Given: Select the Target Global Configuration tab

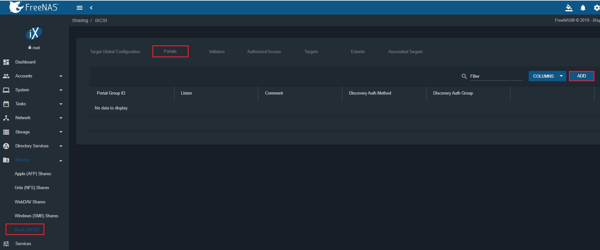Looking at the screenshot, I should click(115, 52).
